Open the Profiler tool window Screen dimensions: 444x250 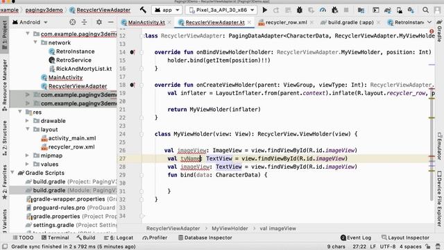[x=155, y=237]
